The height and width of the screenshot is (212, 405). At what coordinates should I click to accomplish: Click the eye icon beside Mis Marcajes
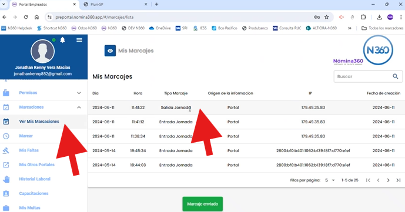[110, 51]
